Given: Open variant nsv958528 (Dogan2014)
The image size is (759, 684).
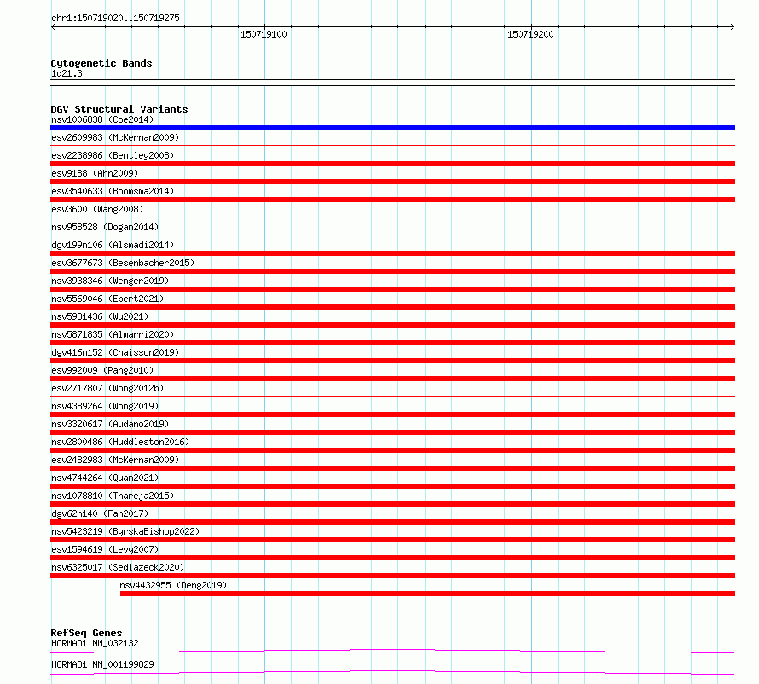Looking at the screenshot, I should (x=105, y=227).
